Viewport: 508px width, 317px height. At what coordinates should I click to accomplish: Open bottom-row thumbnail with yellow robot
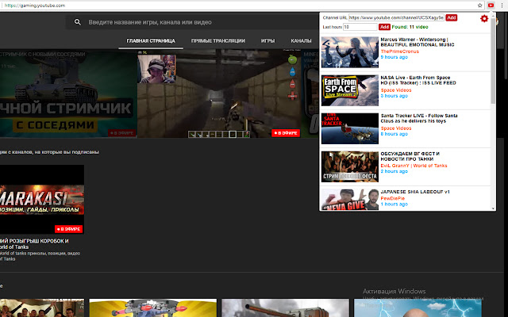coord(153,308)
